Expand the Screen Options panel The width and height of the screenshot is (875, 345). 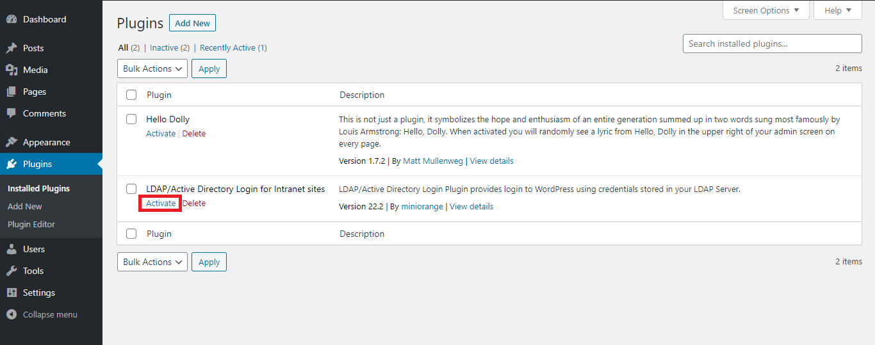pos(766,10)
